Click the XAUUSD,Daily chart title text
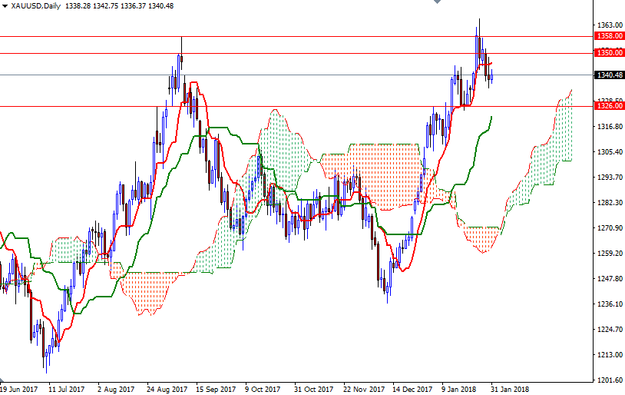 point(37,6)
